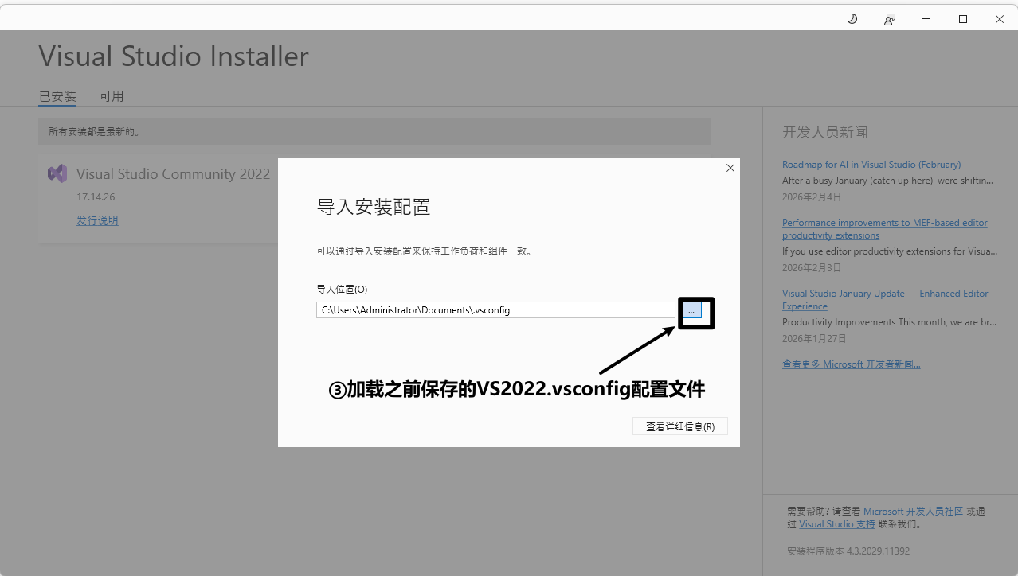Image resolution: width=1018 pixels, height=576 pixels.
Task: Click the browse (...) button beside the path
Action: (691, 311)
